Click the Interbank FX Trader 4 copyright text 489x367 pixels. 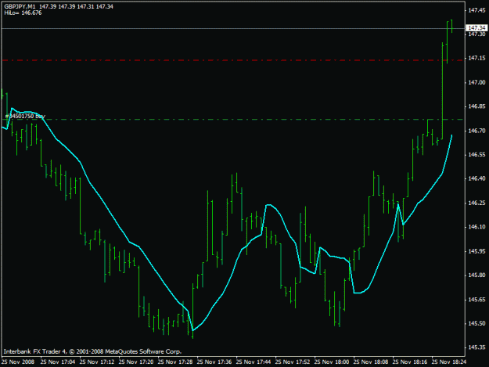(92, 351)
